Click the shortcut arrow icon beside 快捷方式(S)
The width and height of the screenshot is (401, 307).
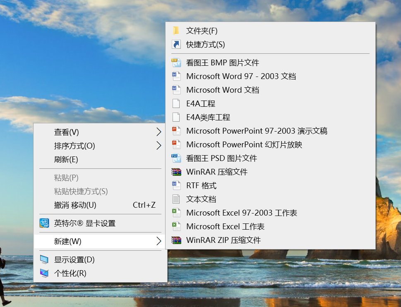click(x=176, y=45)
